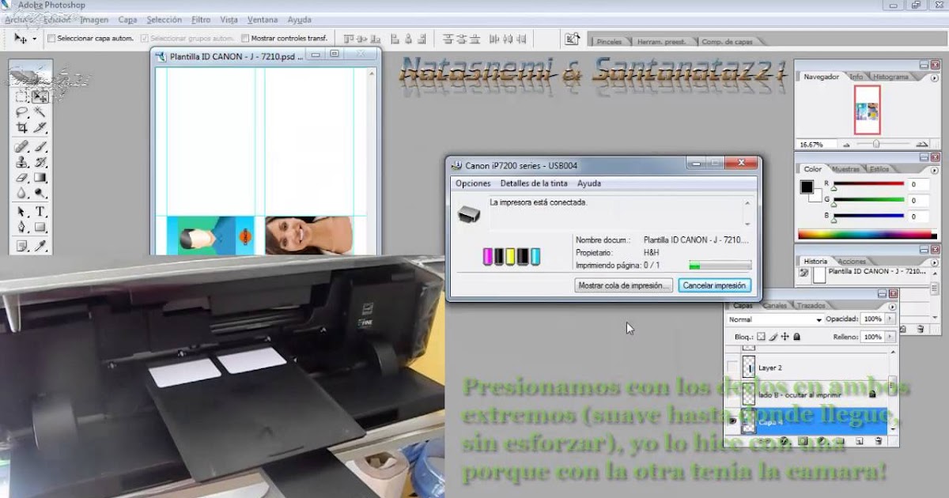Viewport: 949px width, 498px height.
Task: Open the Pinceles palette well tab
Action: tap(608, 41)
